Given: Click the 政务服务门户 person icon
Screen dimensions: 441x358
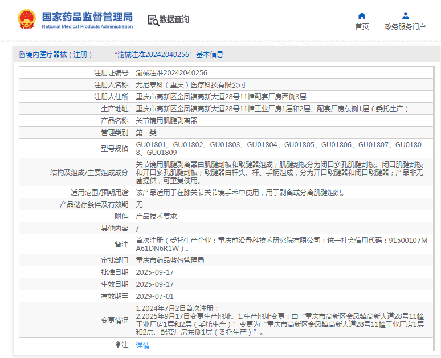Looking at the screenshot, I should point(405,15).
